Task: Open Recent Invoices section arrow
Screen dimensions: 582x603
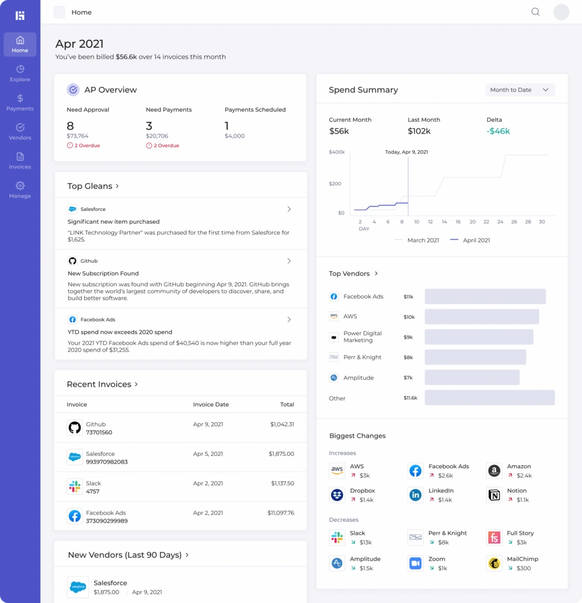Action: coord(136,384)
